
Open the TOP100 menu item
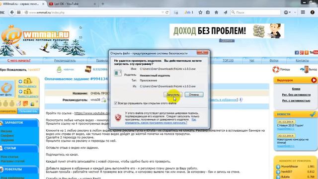click(228, 61)
